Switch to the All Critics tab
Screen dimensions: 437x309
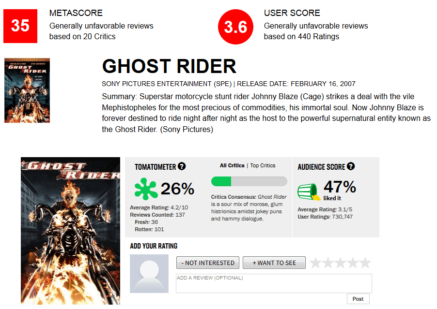[232, 165]
